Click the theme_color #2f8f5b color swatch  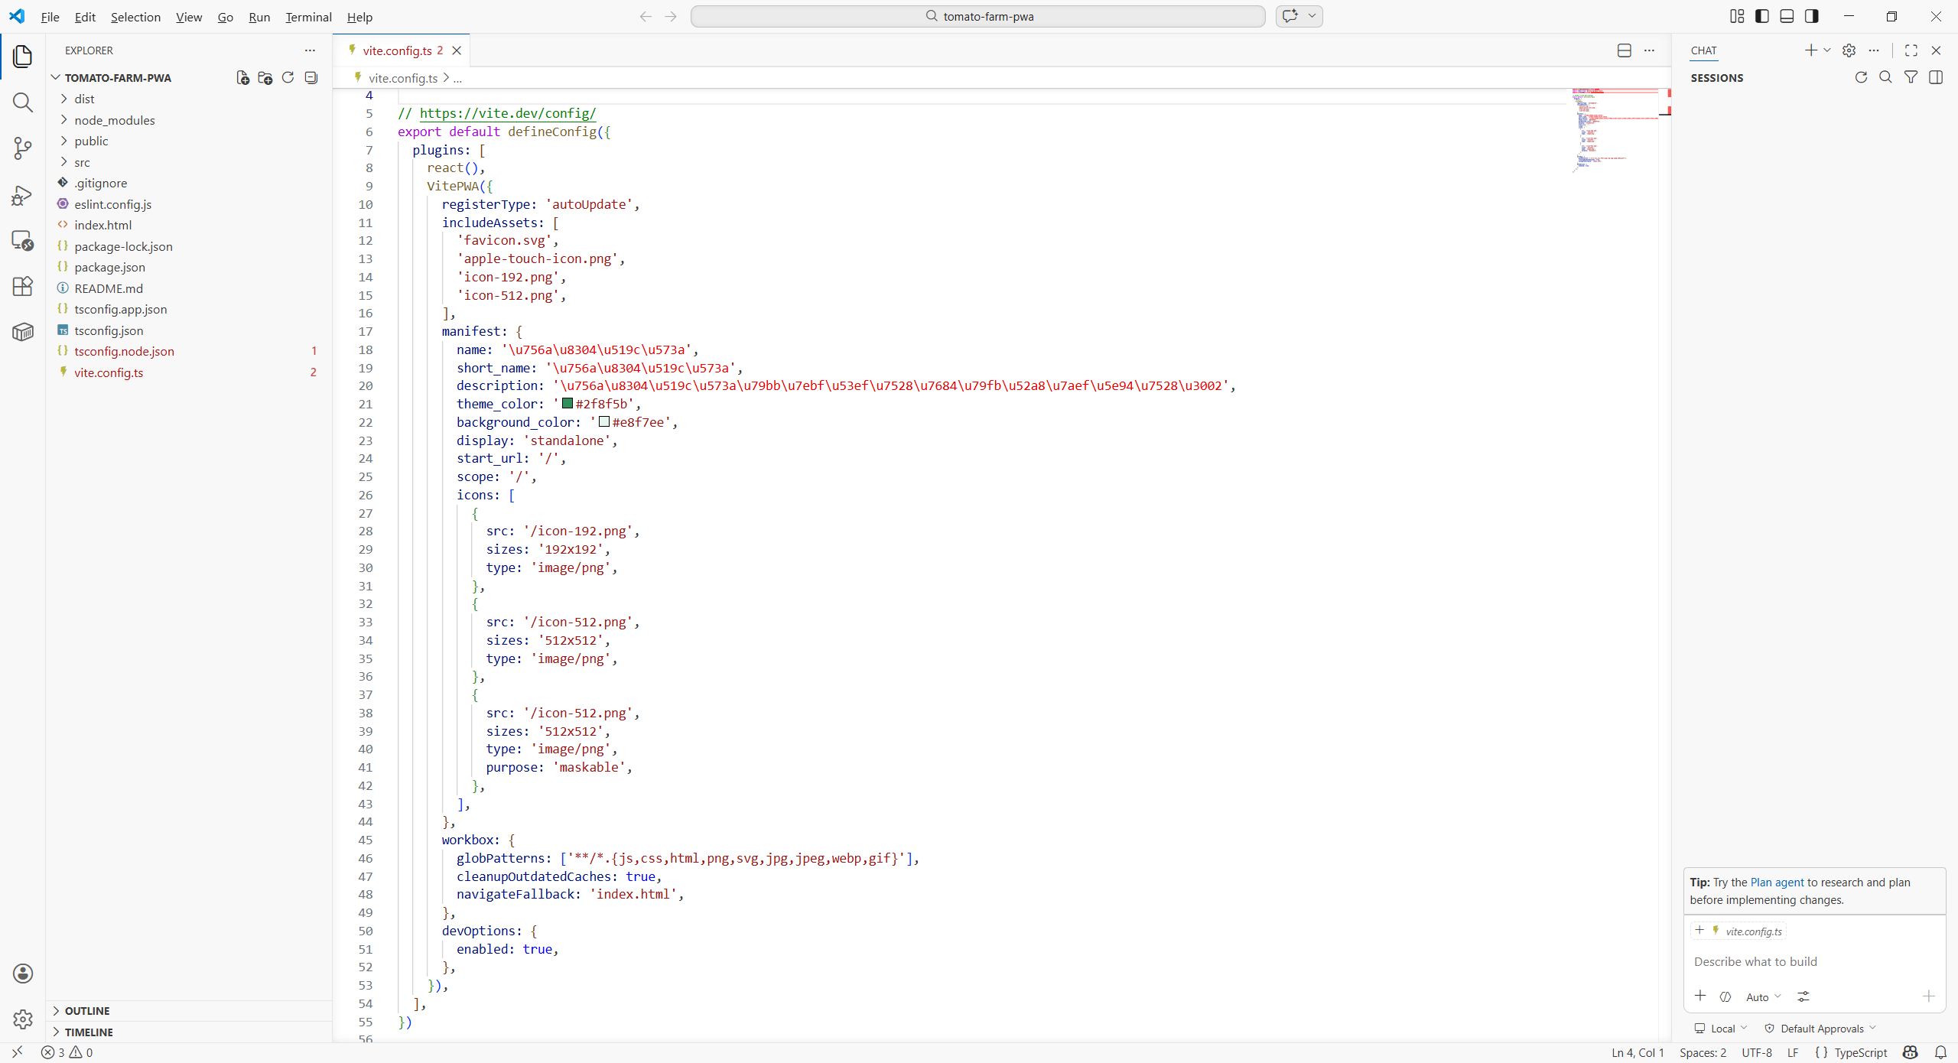[x=568, y=404]
